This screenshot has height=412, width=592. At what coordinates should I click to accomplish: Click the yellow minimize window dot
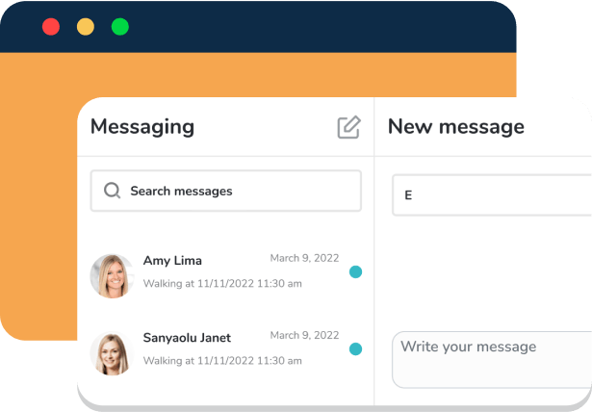[86, 27]
